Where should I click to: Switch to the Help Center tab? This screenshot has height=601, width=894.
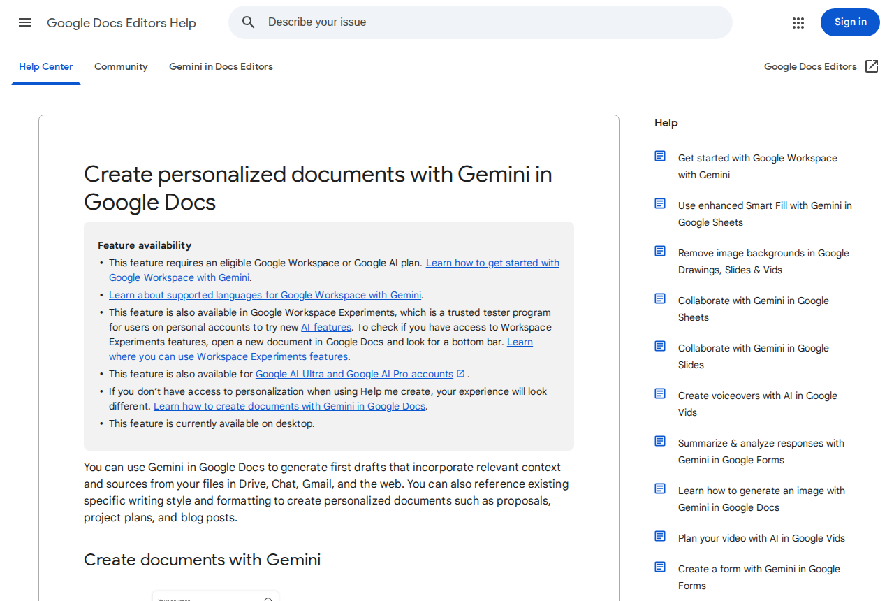pyautogui.click(x=46, y=66)
